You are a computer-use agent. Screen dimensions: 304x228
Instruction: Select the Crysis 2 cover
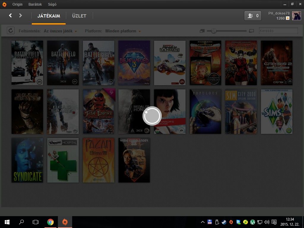277,63
